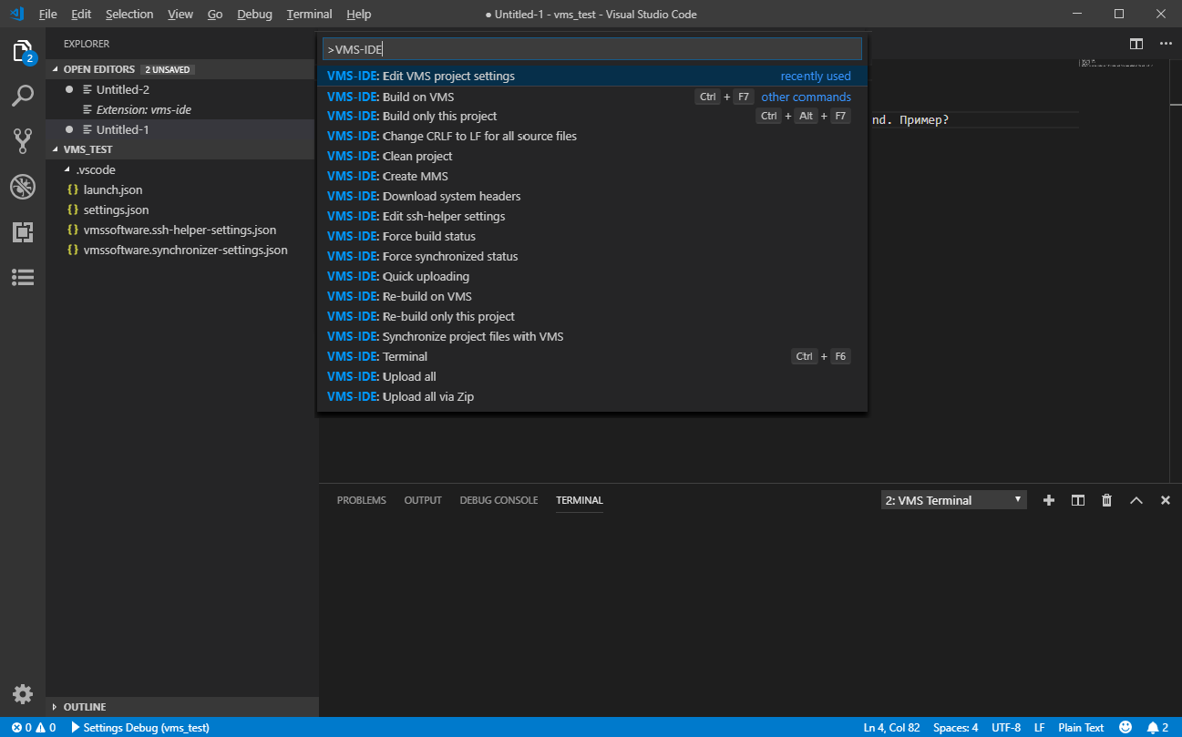Open the notifications bell icon
The image size is (1182, 737).
1157,728
